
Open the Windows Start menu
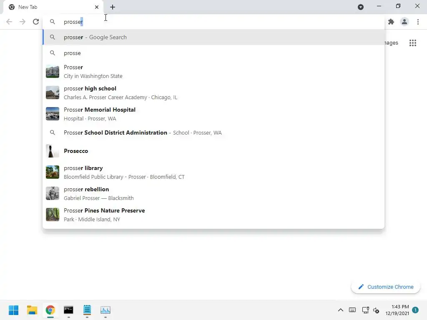(13, 310)
